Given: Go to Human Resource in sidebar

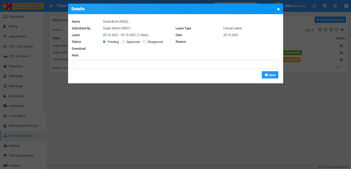Looking at the screenshot, I should point(21,136).
